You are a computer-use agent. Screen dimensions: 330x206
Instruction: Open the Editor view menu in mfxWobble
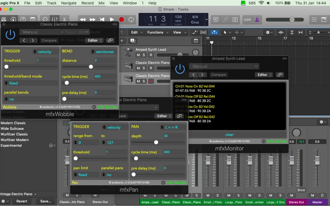(94, 40)
